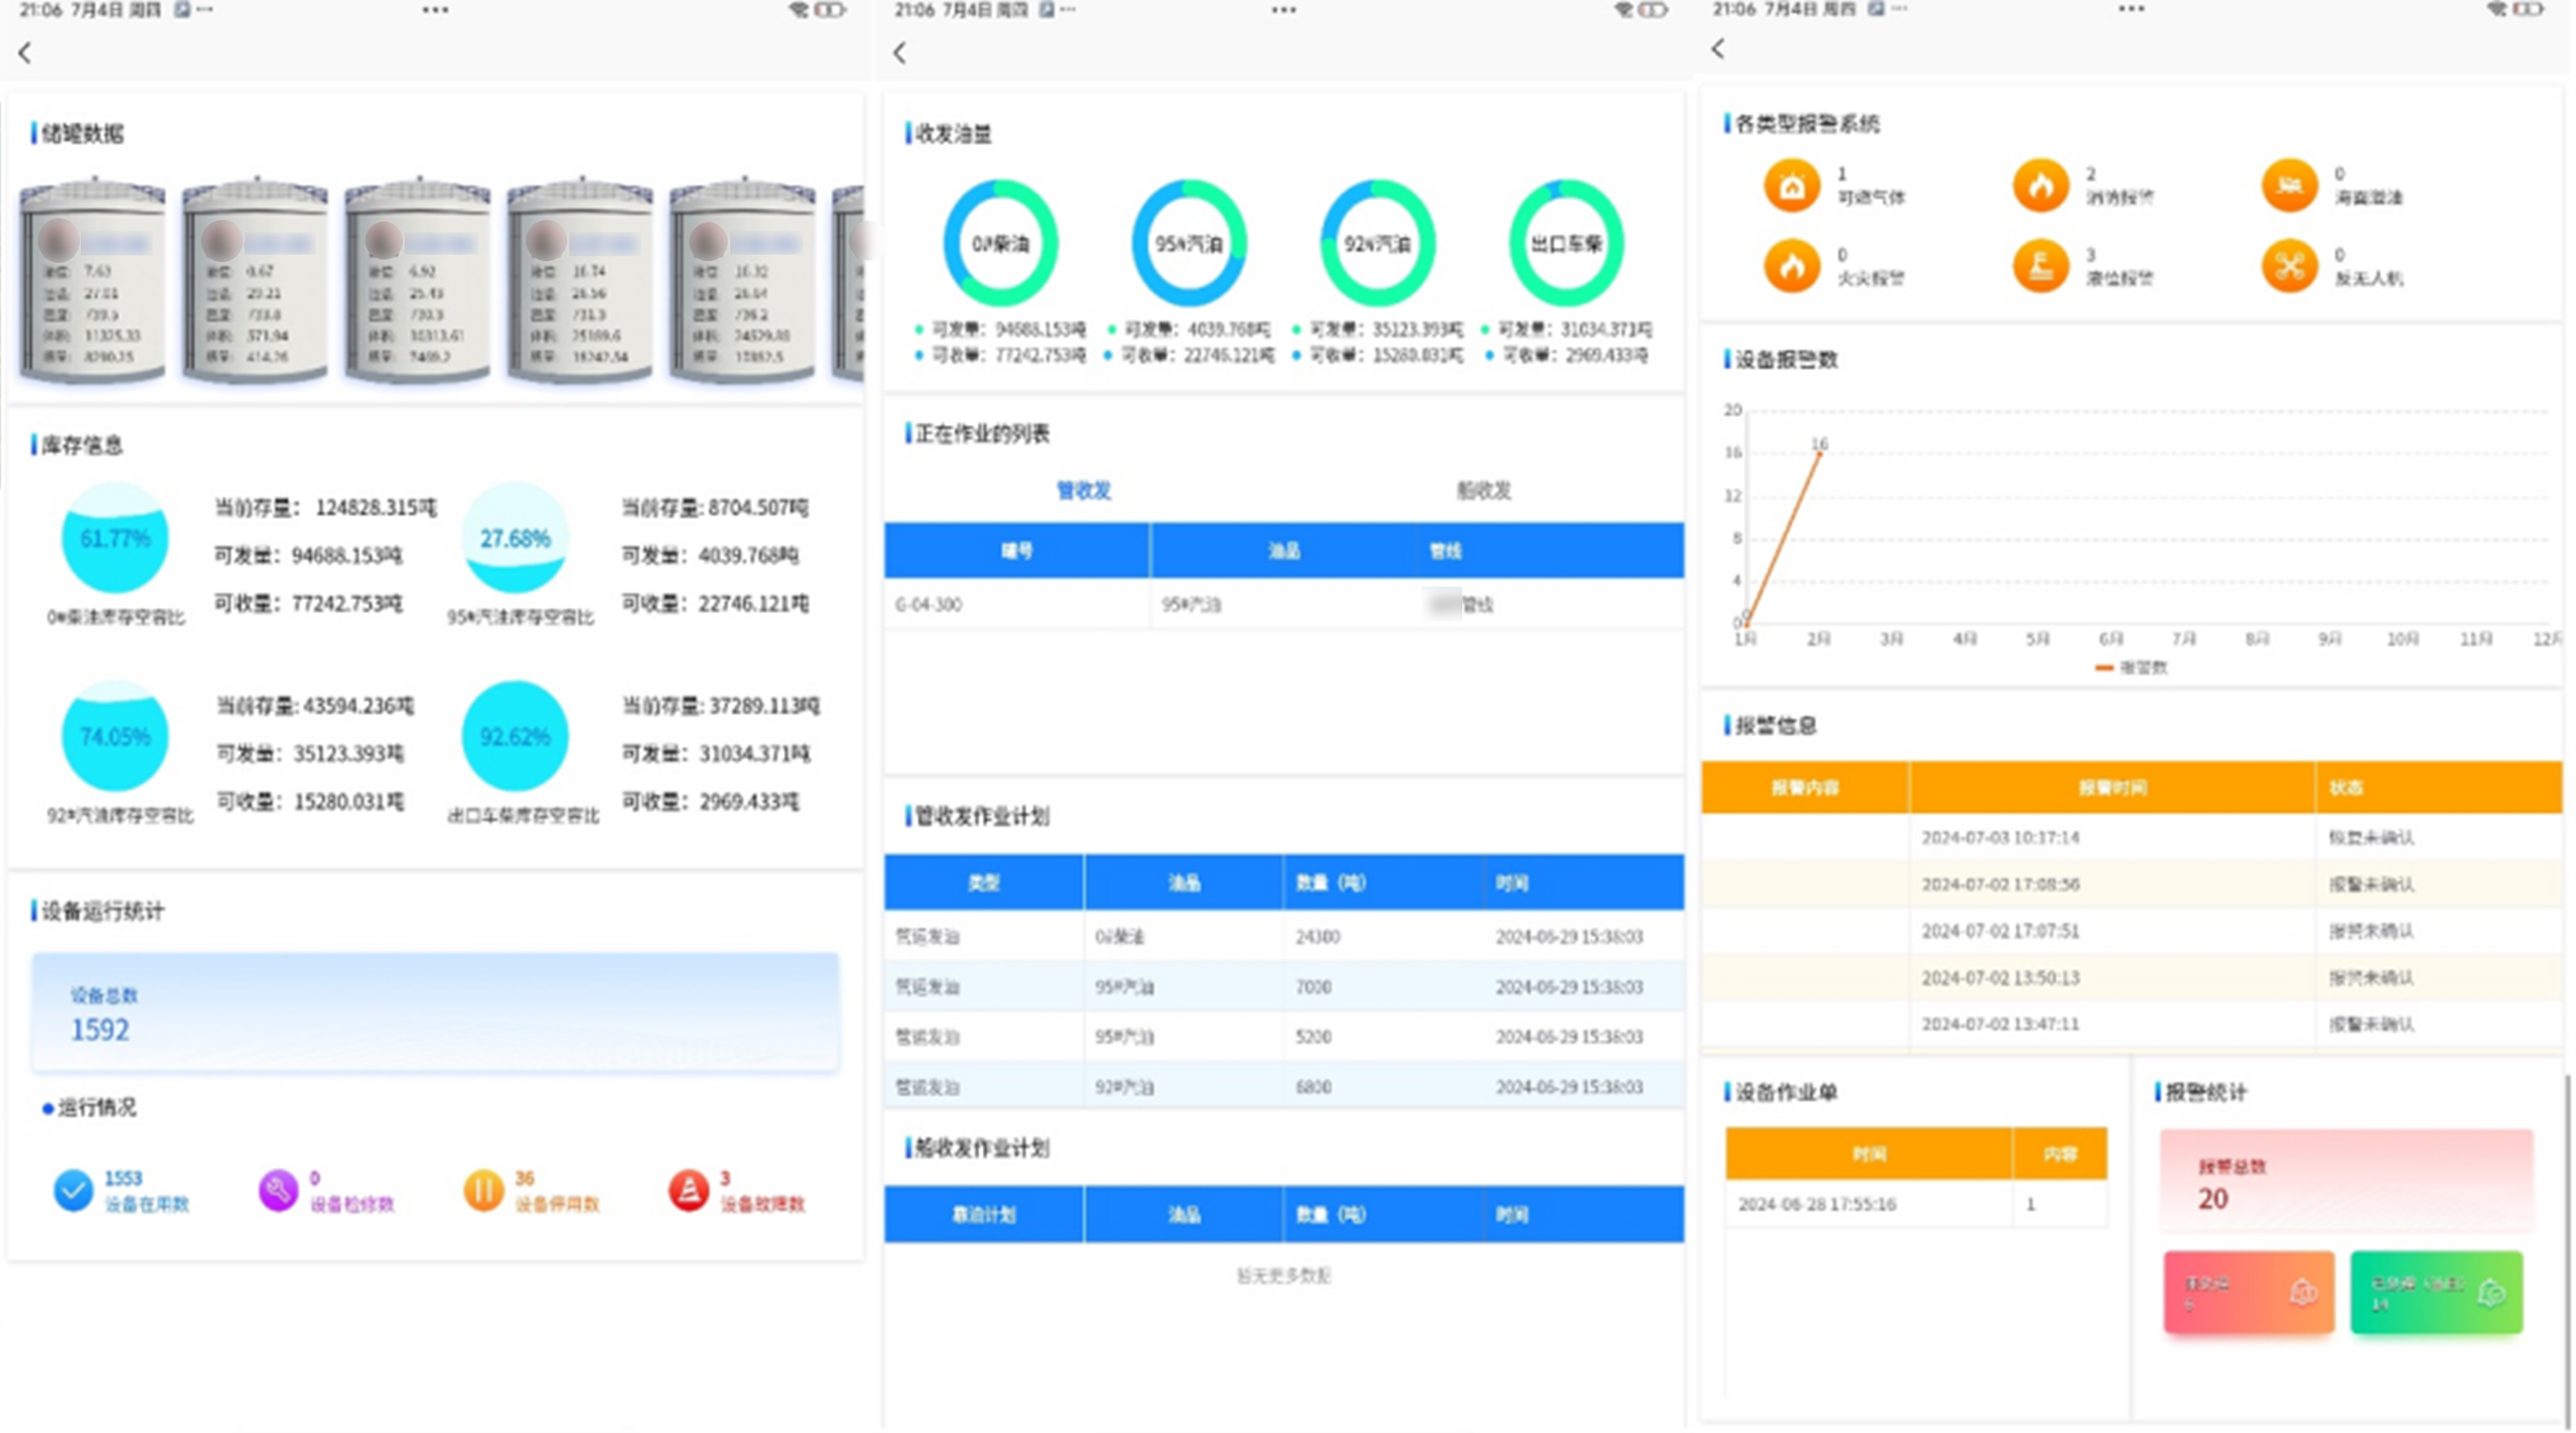Click the green processed alarms card
Viewport: 2576px width, 1433px height.
[x=2436, y=1292]
